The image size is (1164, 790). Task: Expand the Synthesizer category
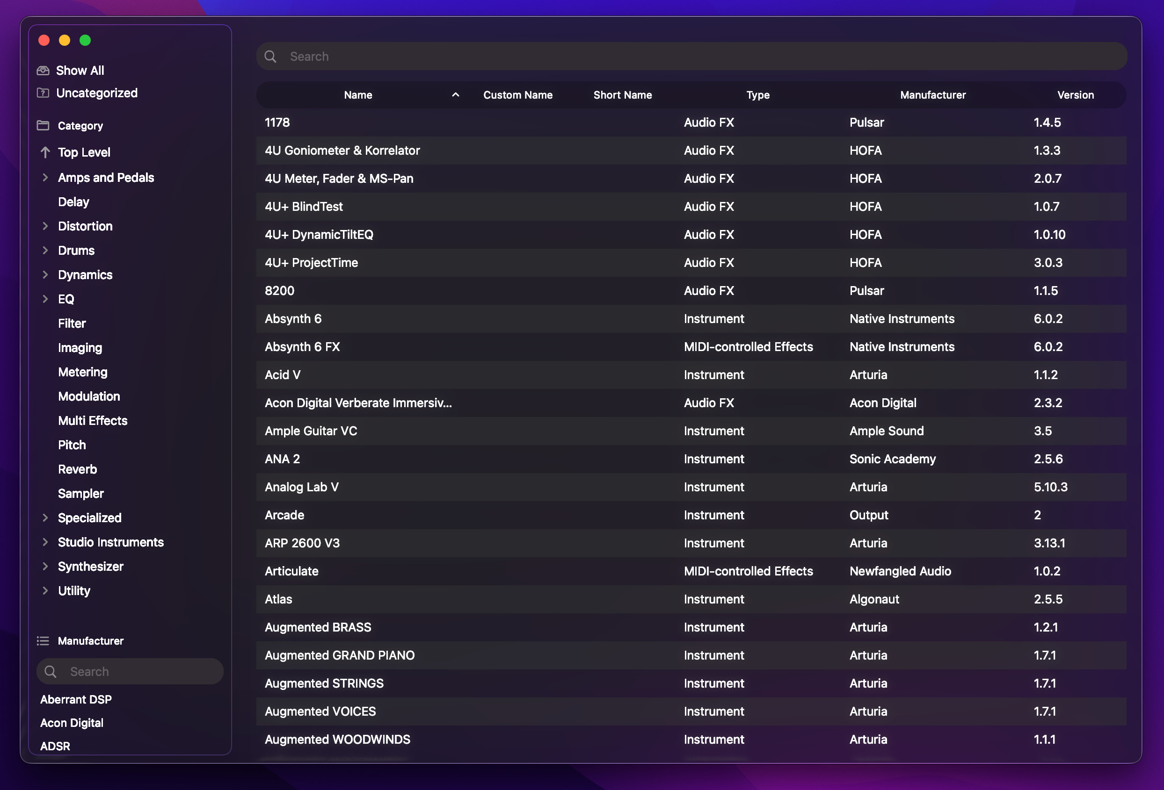click(45, 567)
